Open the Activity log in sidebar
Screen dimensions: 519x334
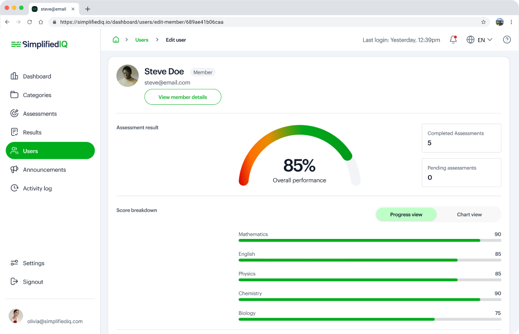coord(37,189)
